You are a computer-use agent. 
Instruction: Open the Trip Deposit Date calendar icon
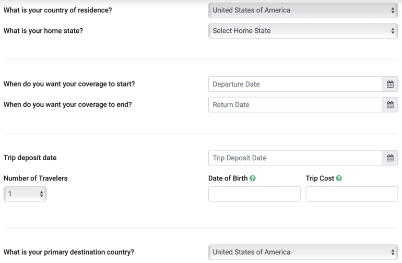[389, 158]
